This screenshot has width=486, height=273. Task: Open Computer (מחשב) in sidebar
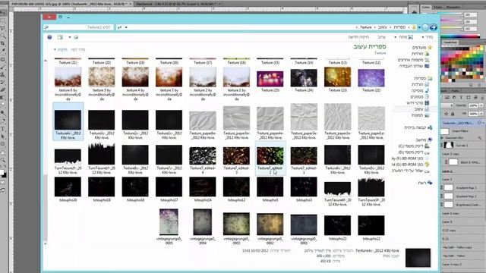[x=424, y=140]
